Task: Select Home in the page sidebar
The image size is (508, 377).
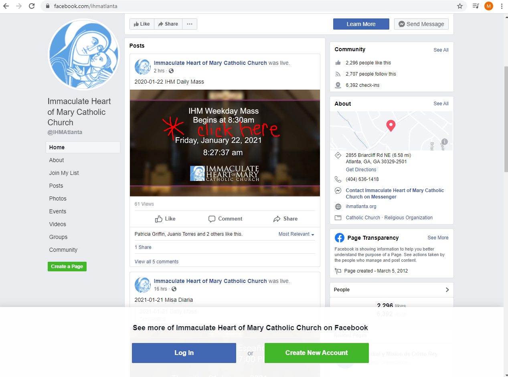Action: (83, 147)
